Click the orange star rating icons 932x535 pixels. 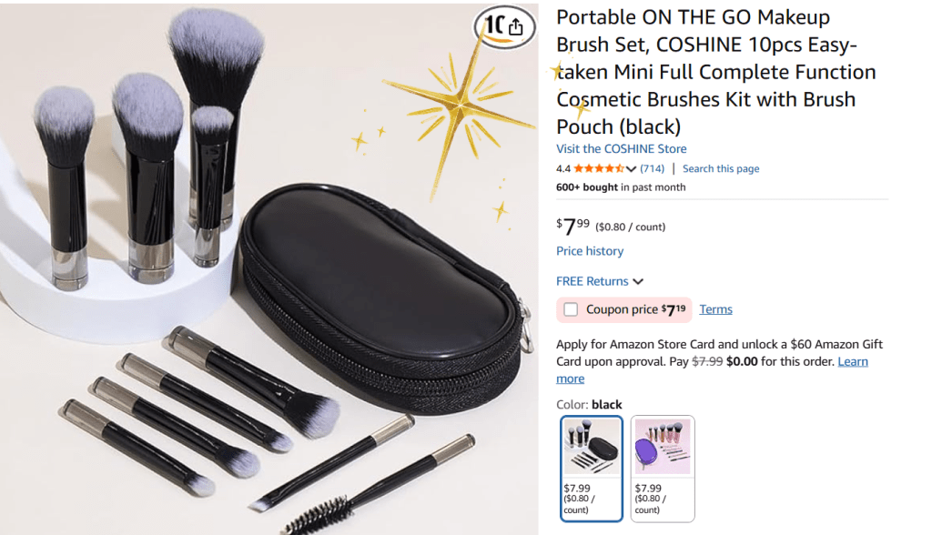[x=599, y=169]
